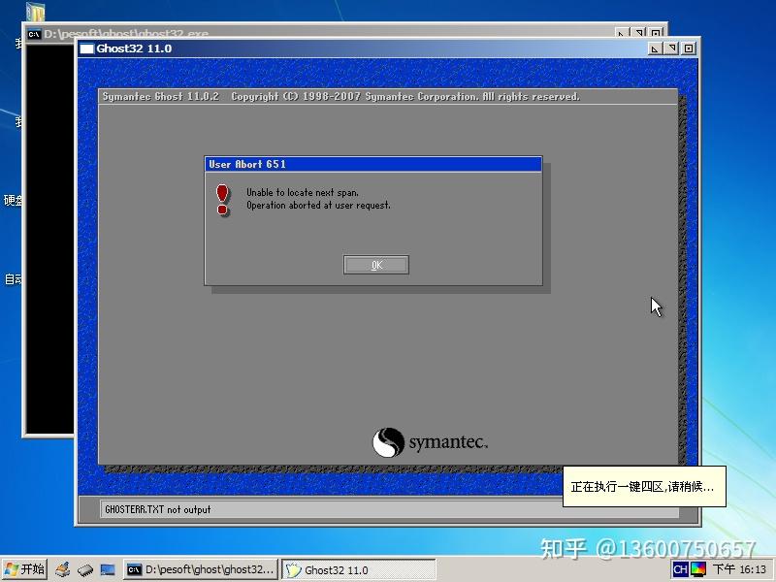
Task: Click the CH language indicator in the tray
Action: point(682,569)
